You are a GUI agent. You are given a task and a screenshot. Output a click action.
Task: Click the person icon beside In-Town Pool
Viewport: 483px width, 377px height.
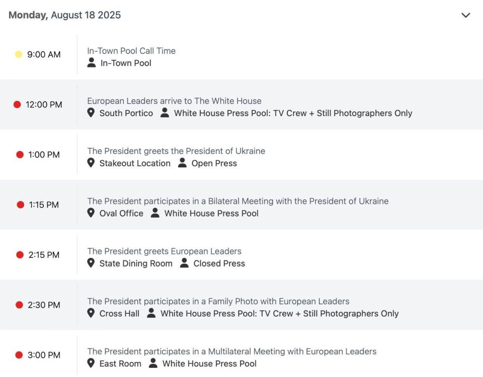point(91,63)
